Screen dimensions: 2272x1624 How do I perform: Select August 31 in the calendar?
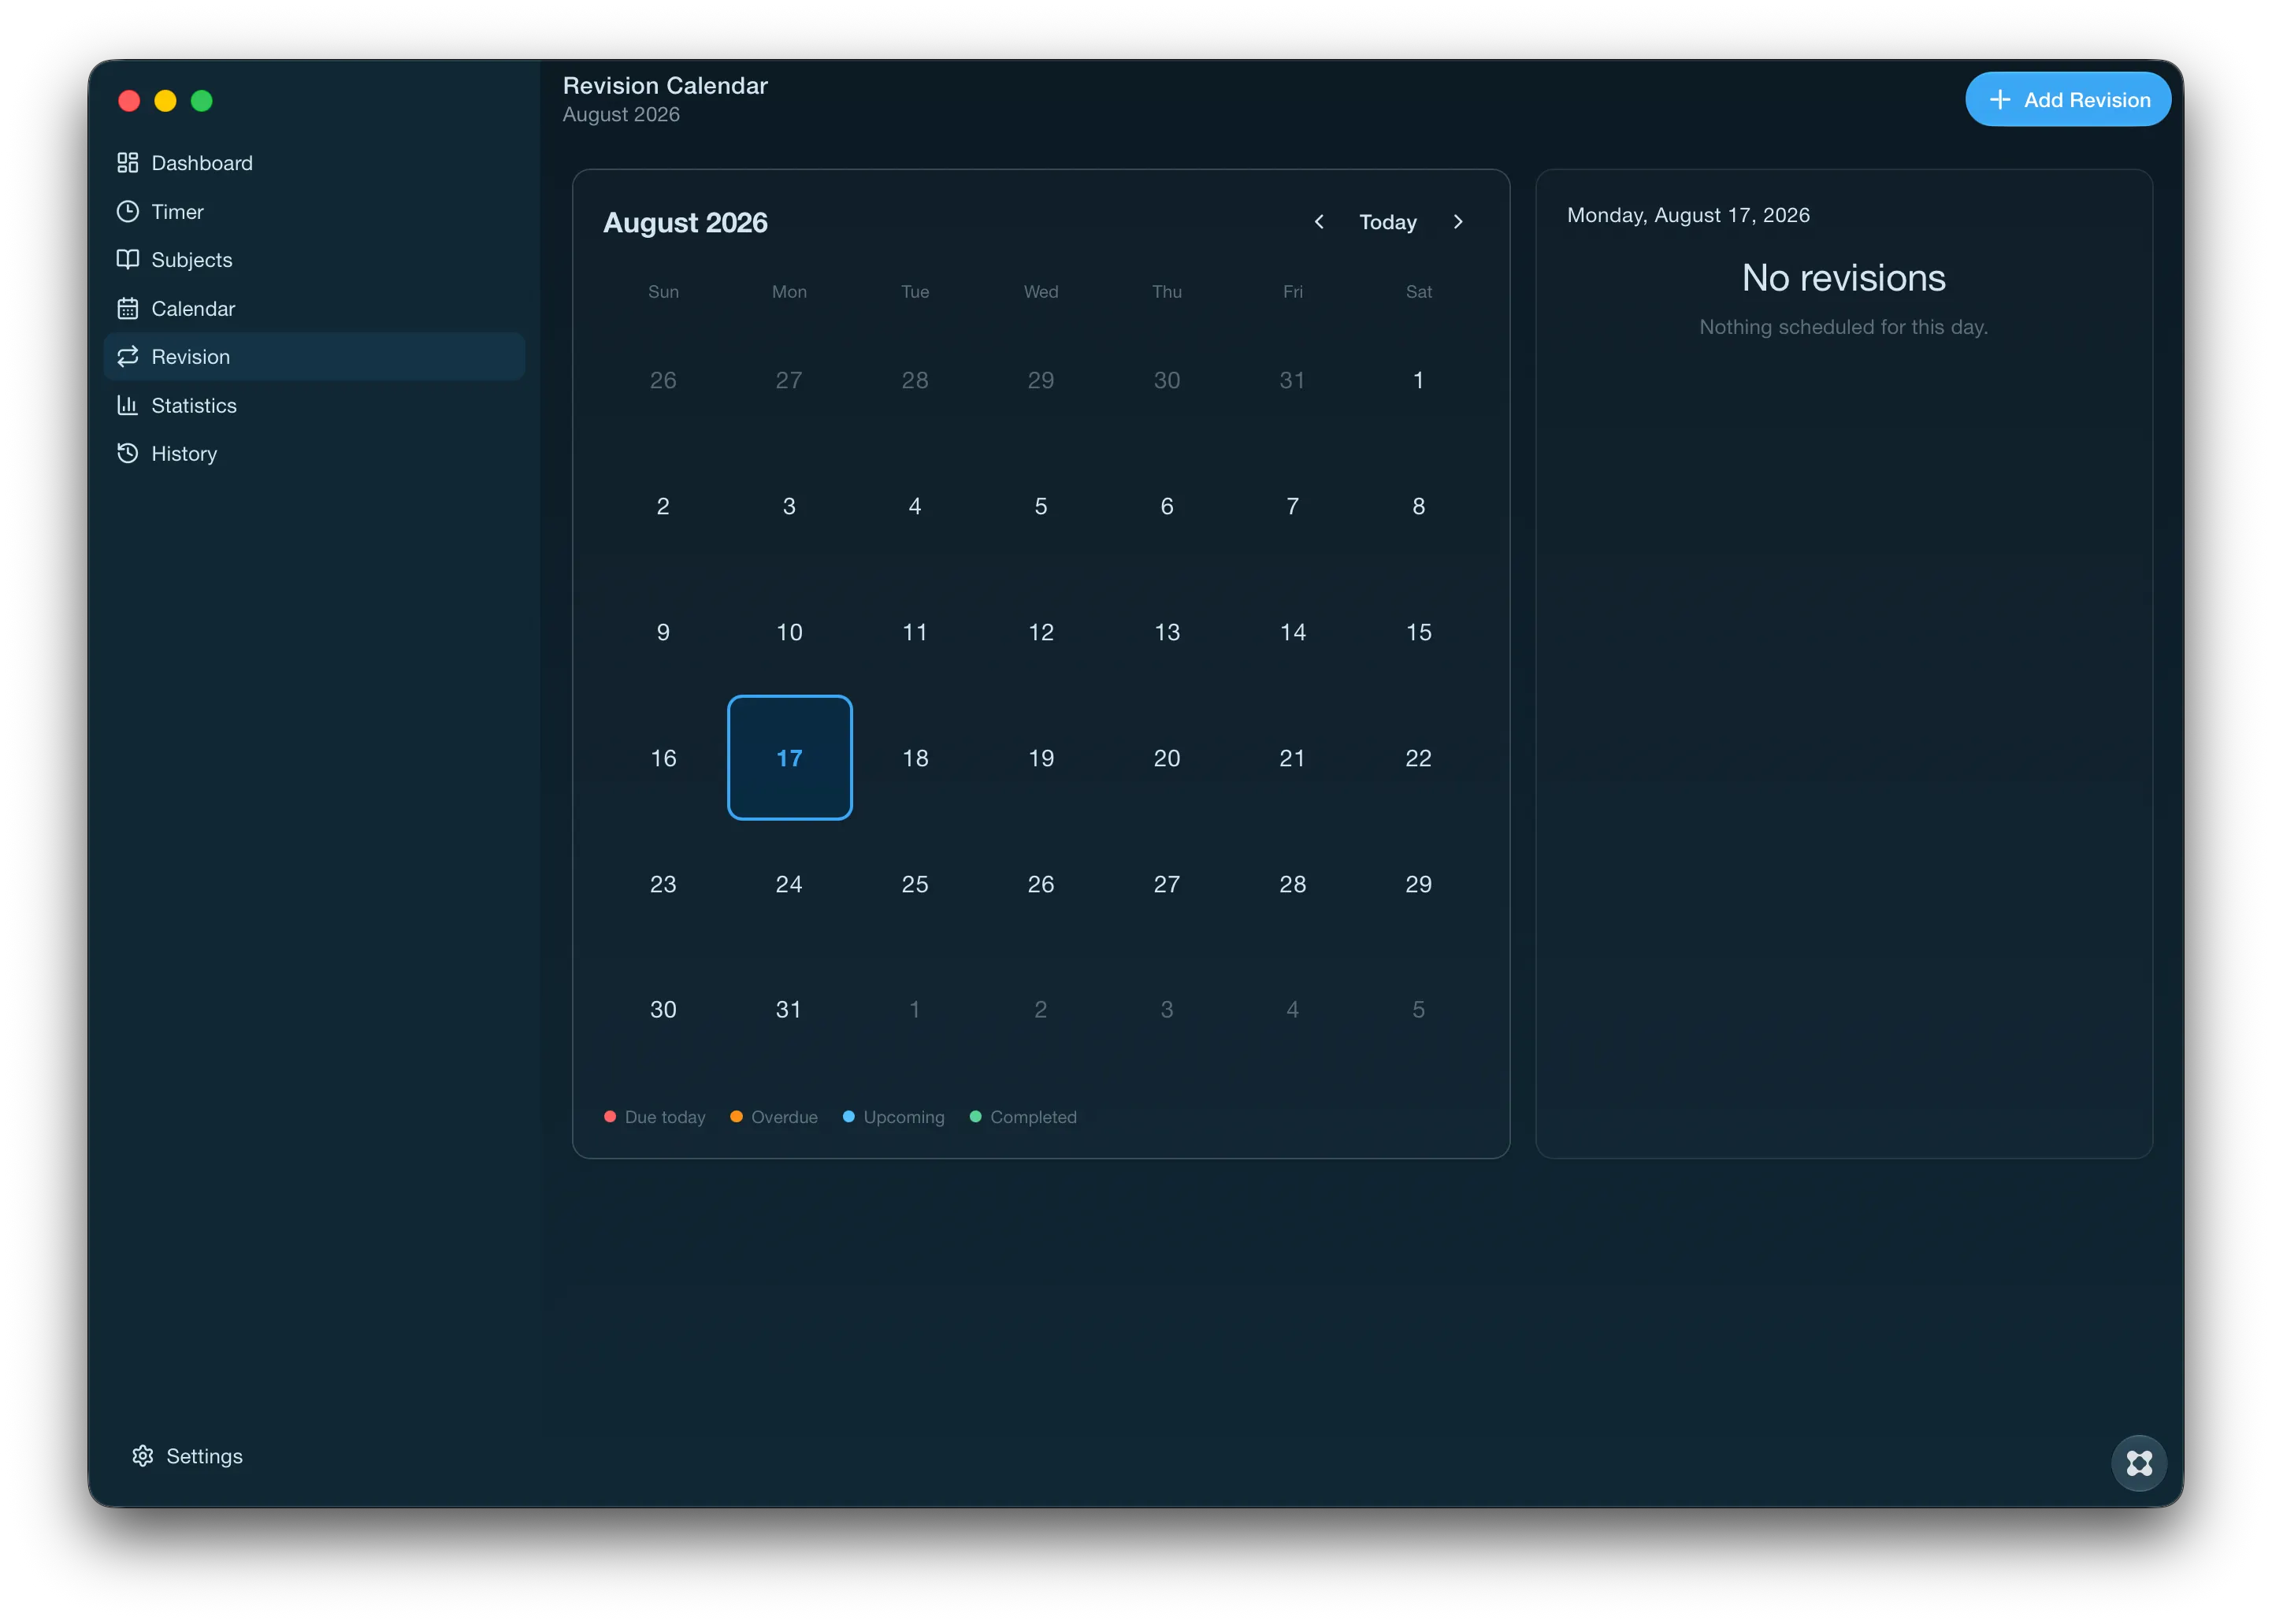pyautogui.click(x=789, y=1009)
